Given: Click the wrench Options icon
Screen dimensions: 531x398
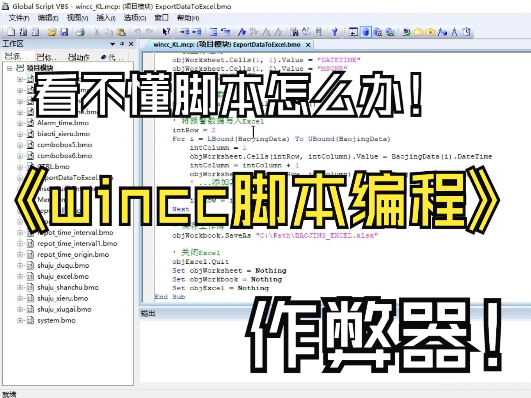Looking at the screenshot, I should (x=334, y=32).
